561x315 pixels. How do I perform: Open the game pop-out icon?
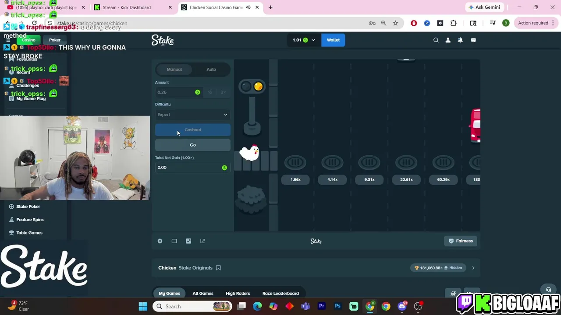[x=202, y=241]
